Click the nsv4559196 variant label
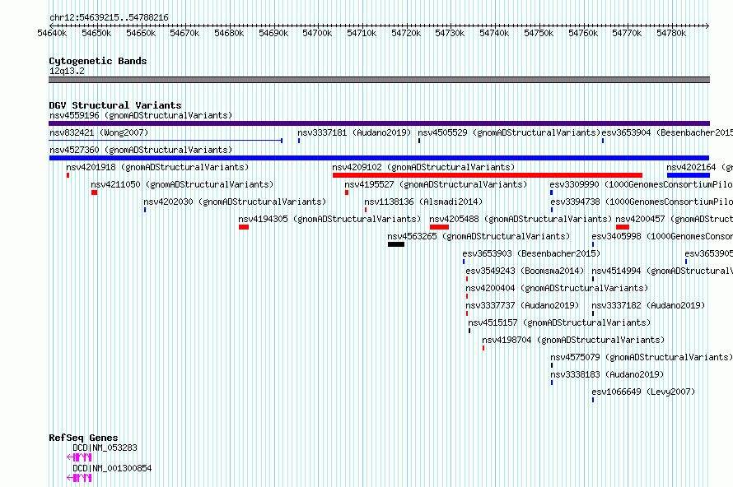This screenshot has width=733, height=487. point(141,115)
